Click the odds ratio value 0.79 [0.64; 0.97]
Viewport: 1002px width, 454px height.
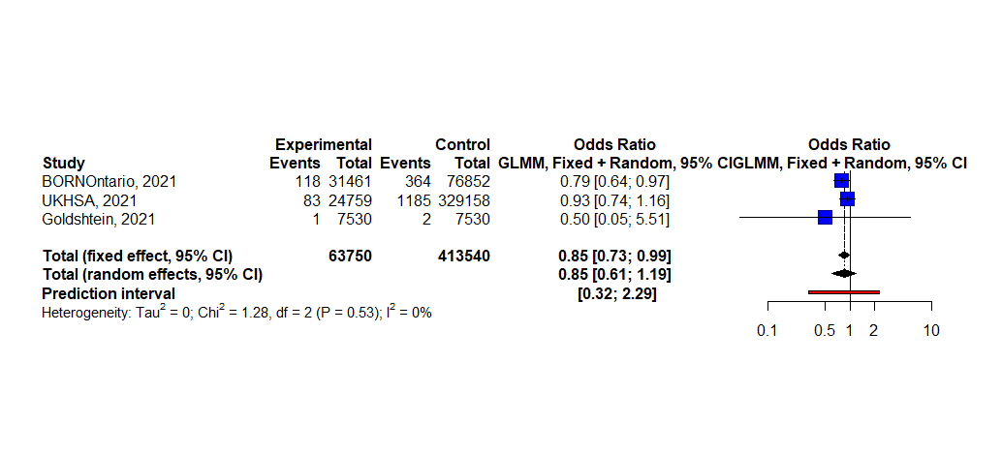(614, 181)
